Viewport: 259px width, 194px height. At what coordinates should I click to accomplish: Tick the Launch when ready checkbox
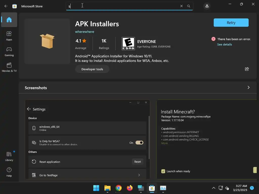click(x=163, y=171)
